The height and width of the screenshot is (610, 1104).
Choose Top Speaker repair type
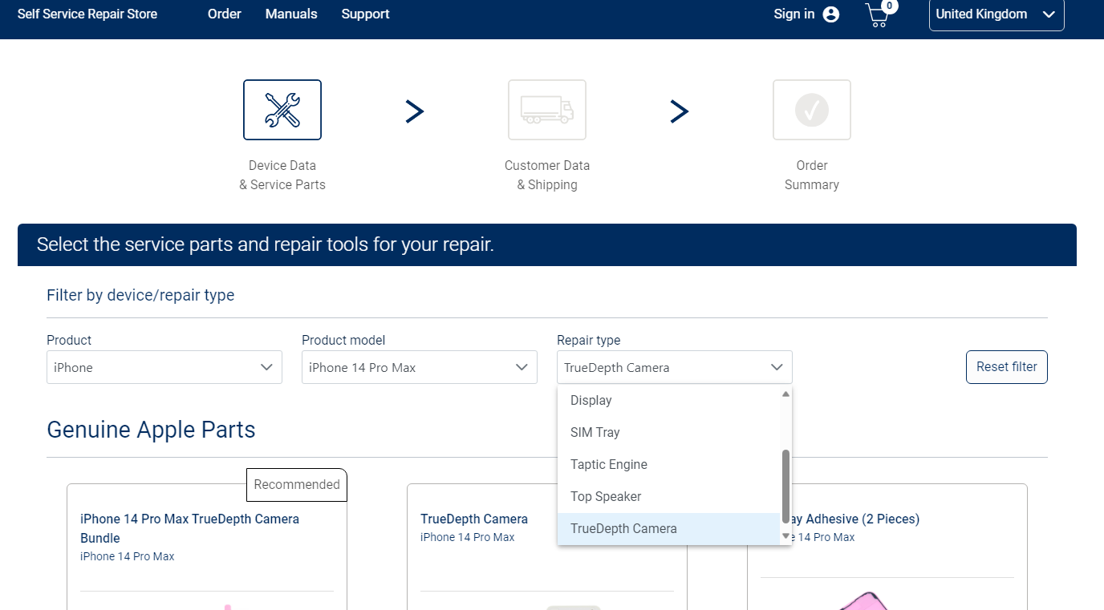point(668,497)
